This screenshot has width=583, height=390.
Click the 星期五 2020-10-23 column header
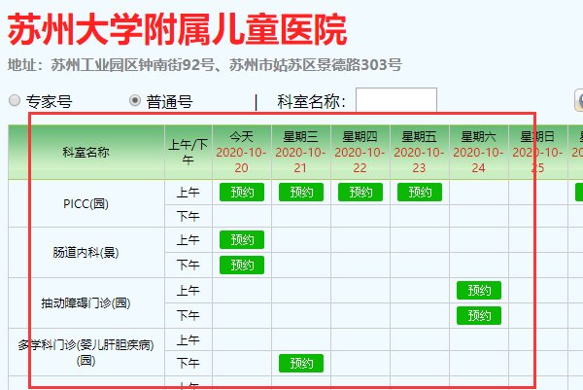pos(420,152)
